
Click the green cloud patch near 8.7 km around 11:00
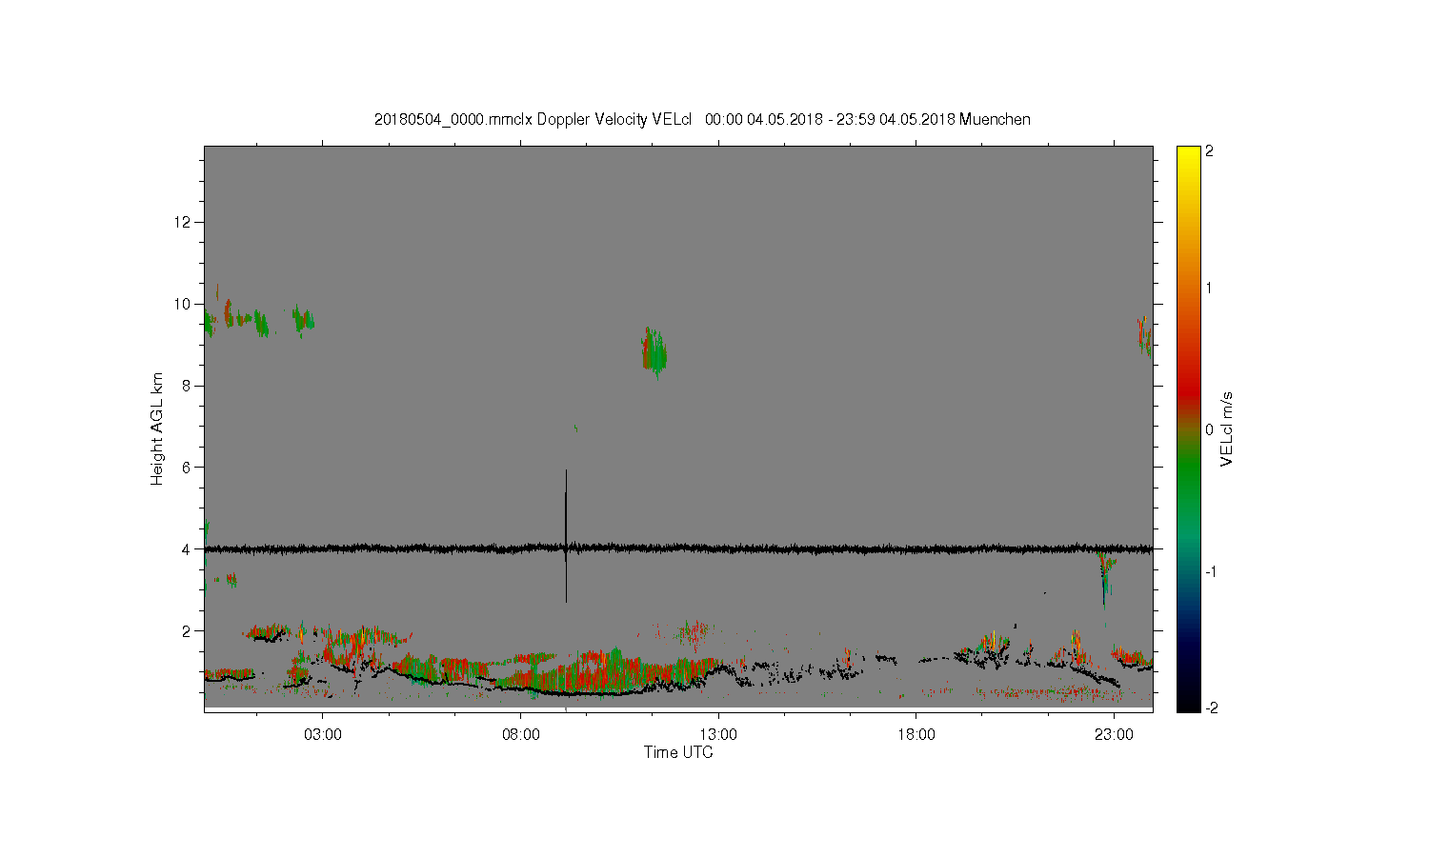(654, 352)
